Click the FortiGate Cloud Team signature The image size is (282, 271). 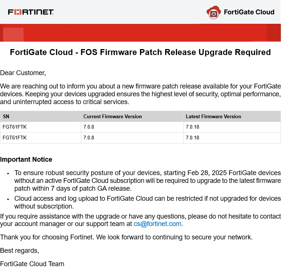[32, 264]
